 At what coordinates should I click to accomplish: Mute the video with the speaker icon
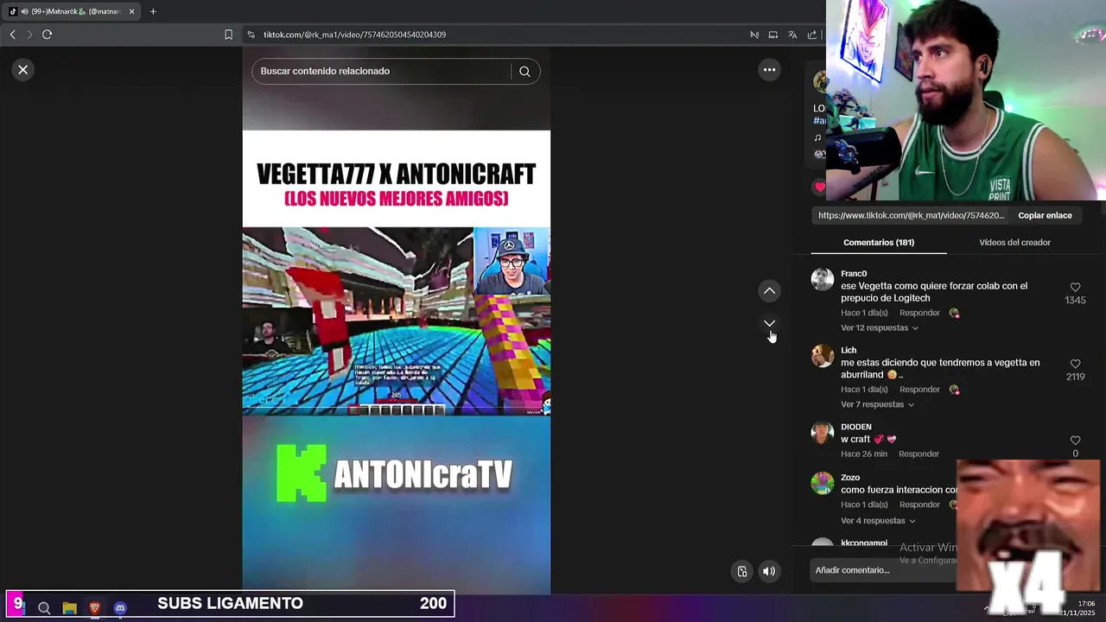click(768, 571)
